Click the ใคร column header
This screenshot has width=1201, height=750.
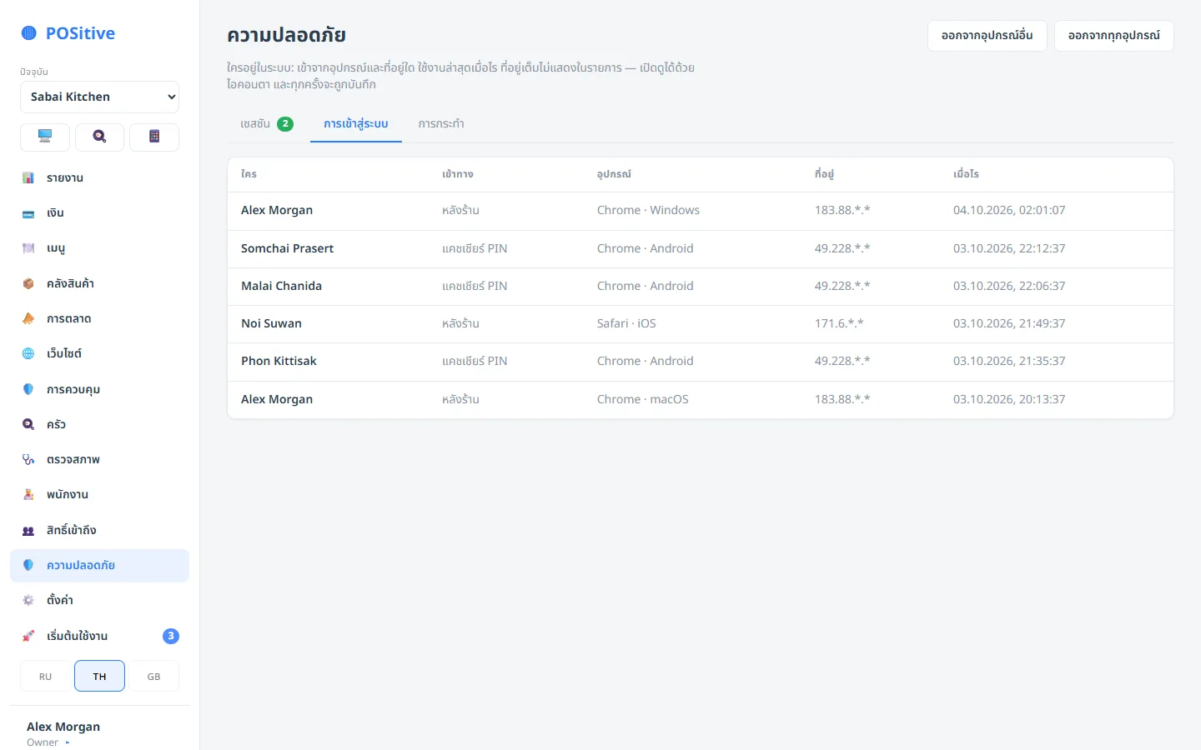pos(249,174)
